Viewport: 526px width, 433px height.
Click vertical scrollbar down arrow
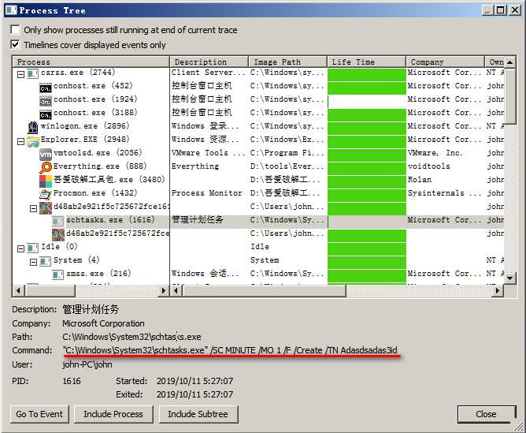[x=510, y=278]
